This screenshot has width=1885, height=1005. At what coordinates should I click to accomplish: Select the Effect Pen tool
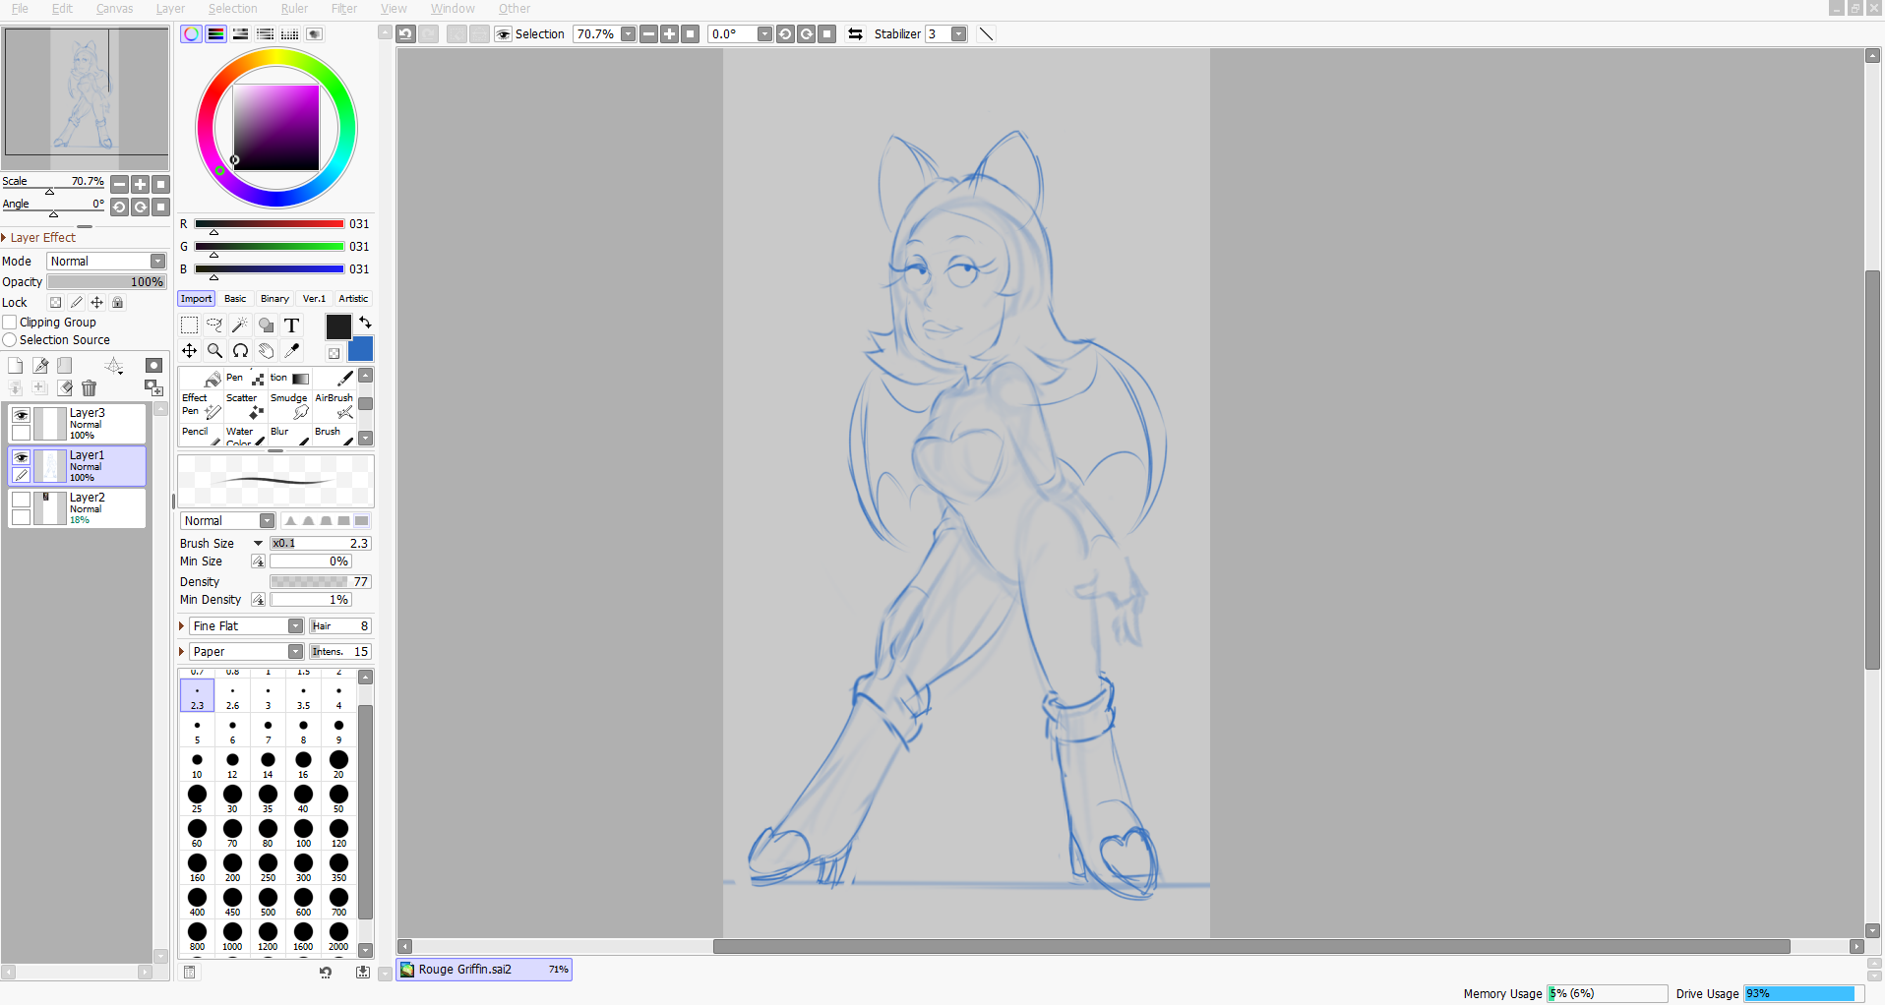[x=202, y=405]
